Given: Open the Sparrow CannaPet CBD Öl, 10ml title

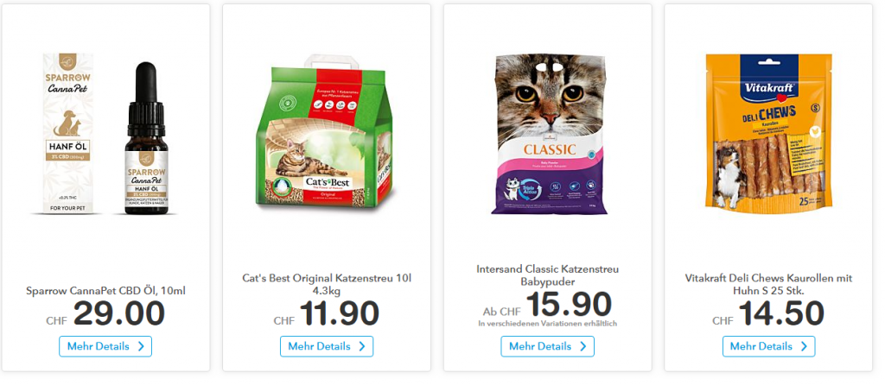Looking at the screenshot, I should click(x=105, y=291).
